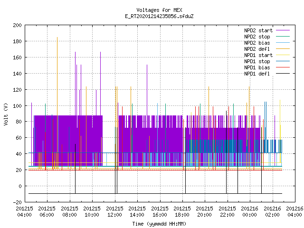Click the 200 y-axis tick label

click(x=17, y=25)
